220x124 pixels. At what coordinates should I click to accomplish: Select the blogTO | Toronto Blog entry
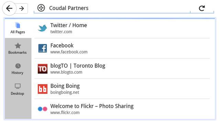pyautogui.click(x=122, y=68)
